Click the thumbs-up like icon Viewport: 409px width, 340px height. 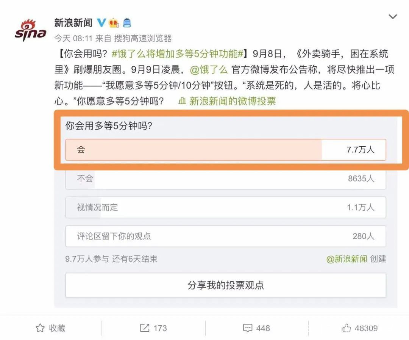[x=346, y=328]
